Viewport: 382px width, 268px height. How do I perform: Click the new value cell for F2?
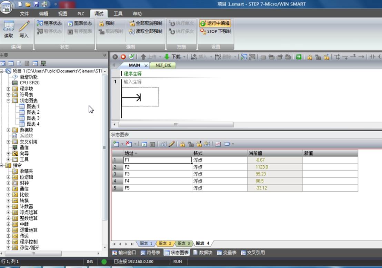click(x=330, y=167)
